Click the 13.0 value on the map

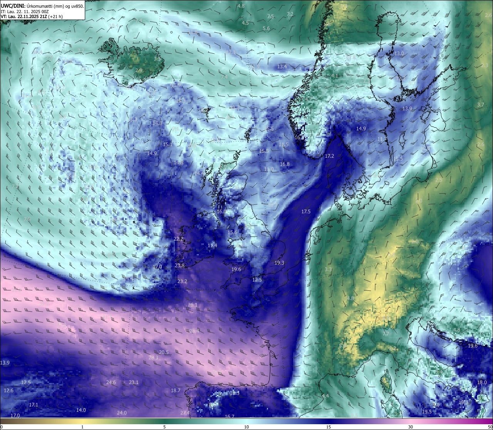[399, 54]
